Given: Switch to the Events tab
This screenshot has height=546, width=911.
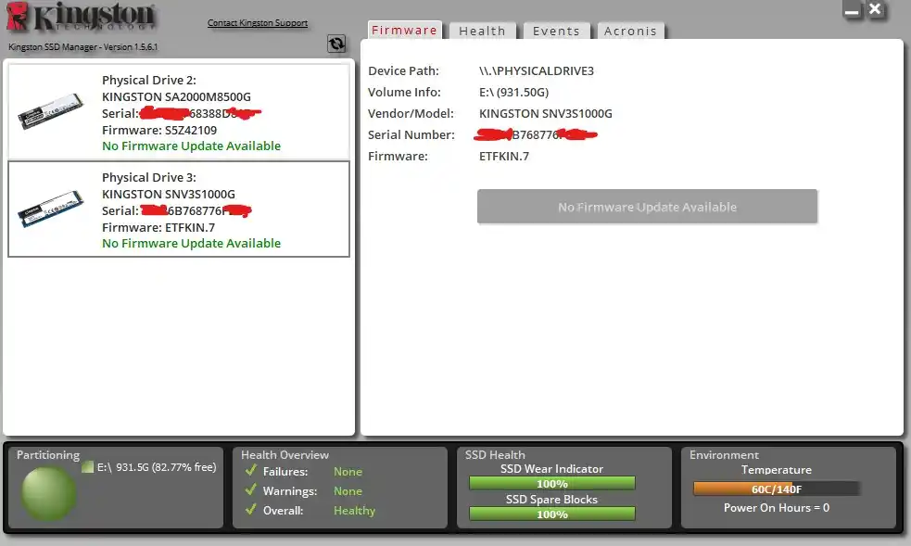Looking at the screenshot, I should pos(557,31).
